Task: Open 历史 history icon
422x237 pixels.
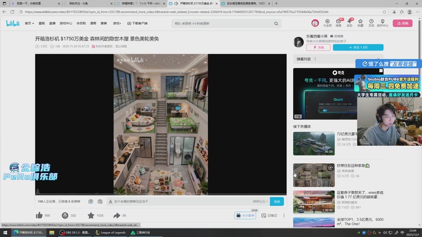Action: (x=371, y=23)
